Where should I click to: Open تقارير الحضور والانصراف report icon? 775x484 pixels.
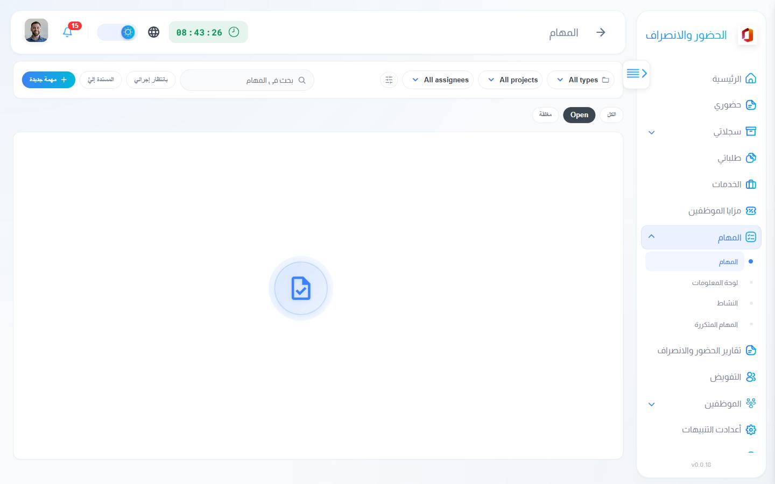[751, 351]
